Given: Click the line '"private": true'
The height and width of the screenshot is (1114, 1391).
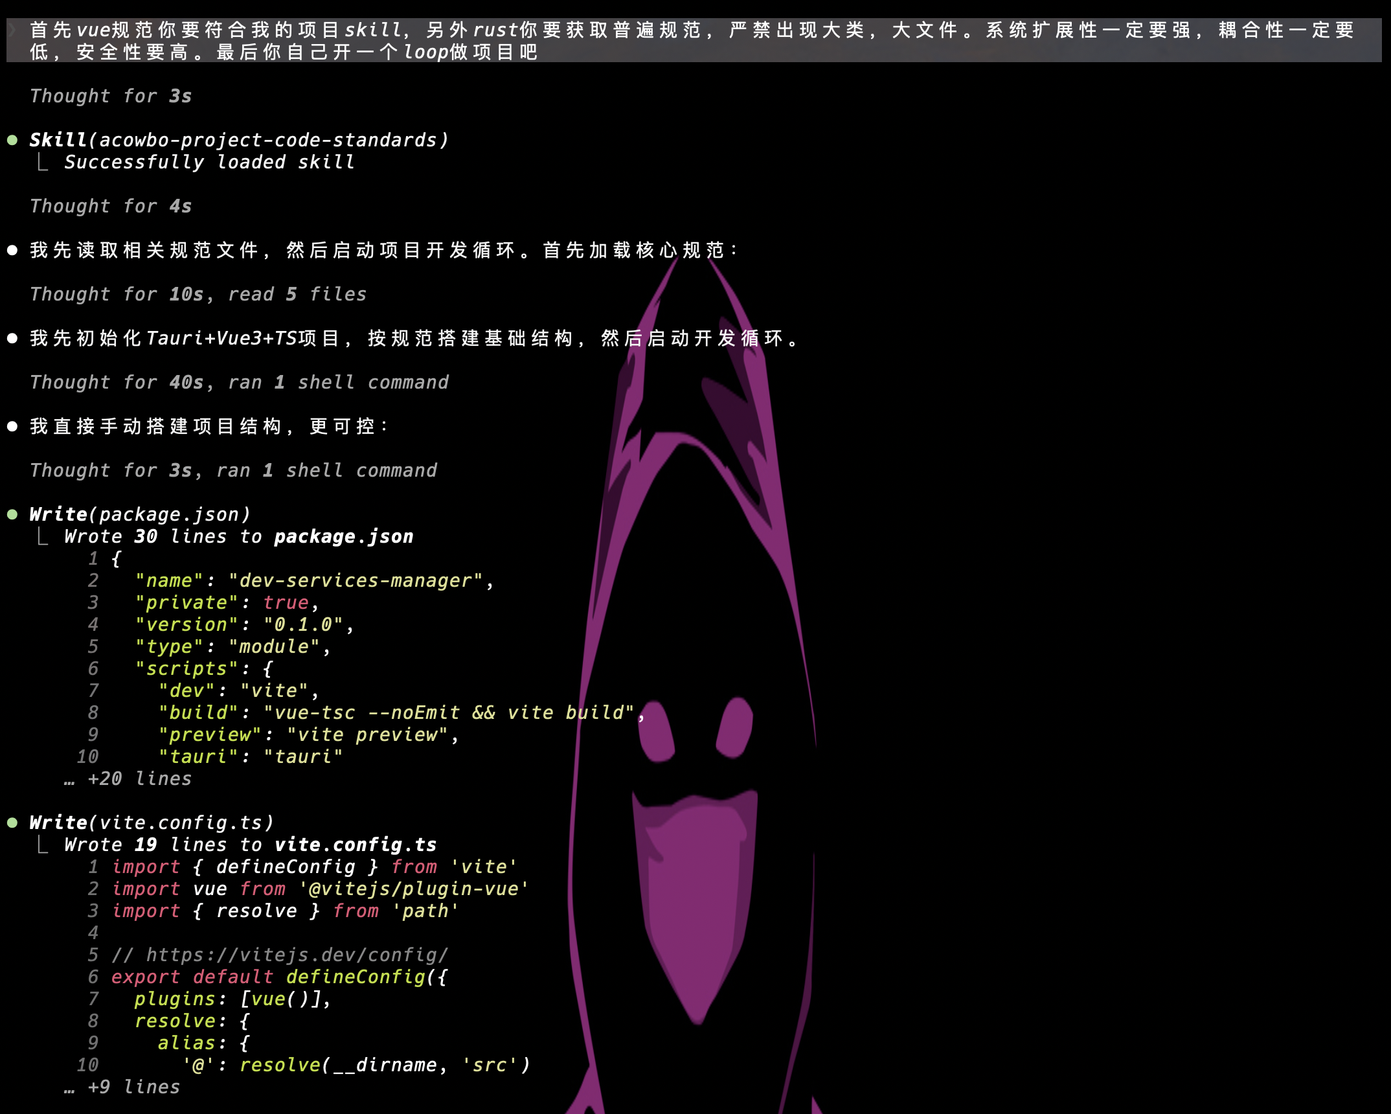Looking at the screenshot, I should 227,602.
